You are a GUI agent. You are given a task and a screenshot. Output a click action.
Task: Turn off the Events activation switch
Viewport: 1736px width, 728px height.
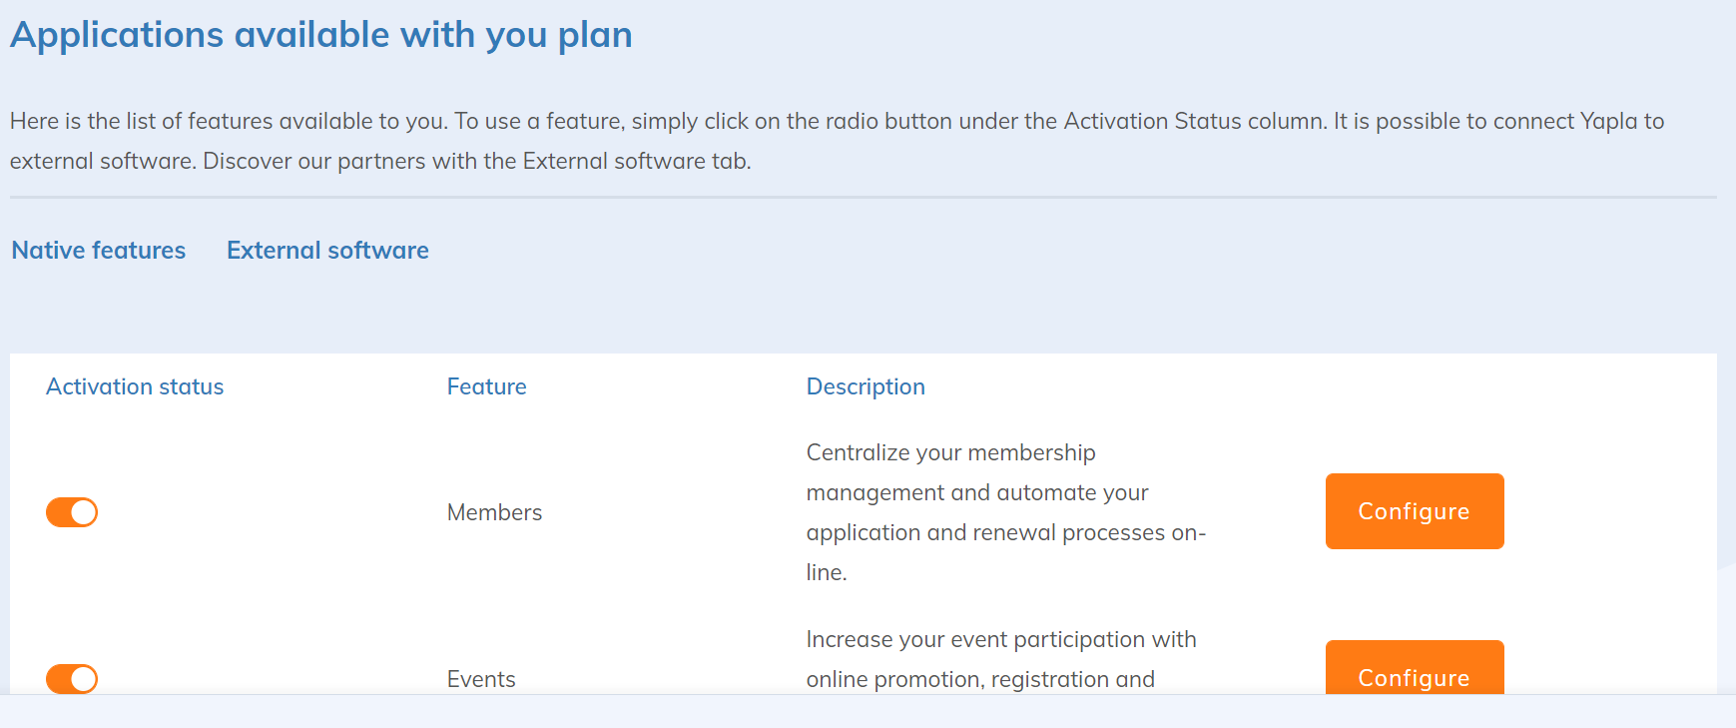point(72,679)
